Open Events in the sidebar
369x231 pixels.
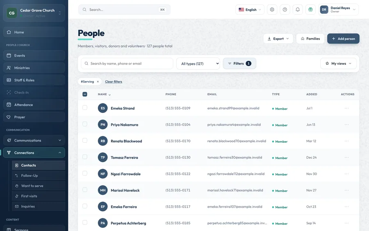point(34,55)
